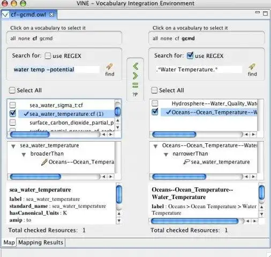Click the pencil icon beside Oceans--Ocean_Tempera

(44, 162)
